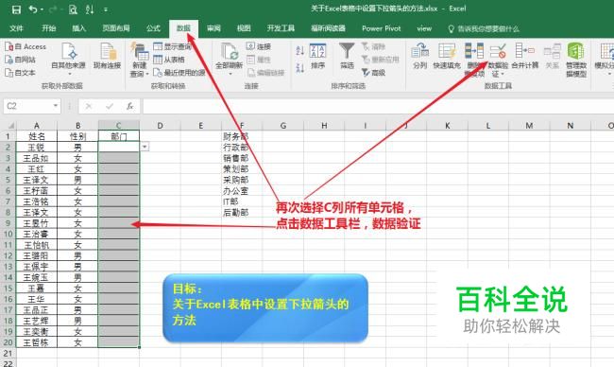Switch to the 公式 Formulas tab

click(153, 28)
